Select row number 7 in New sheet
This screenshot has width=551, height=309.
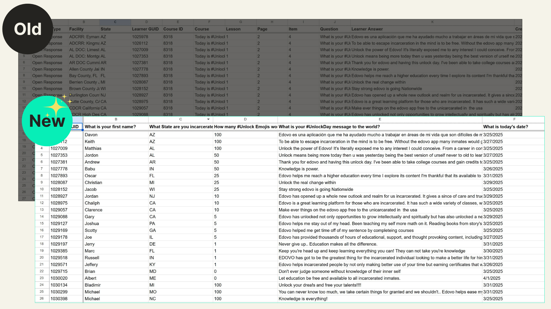[42, 169]
